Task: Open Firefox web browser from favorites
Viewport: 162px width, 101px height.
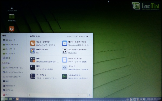Action: click(43, 43)
